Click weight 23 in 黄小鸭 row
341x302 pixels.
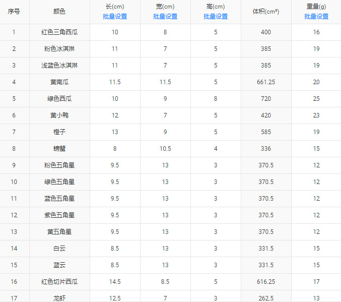coord(316,115)
